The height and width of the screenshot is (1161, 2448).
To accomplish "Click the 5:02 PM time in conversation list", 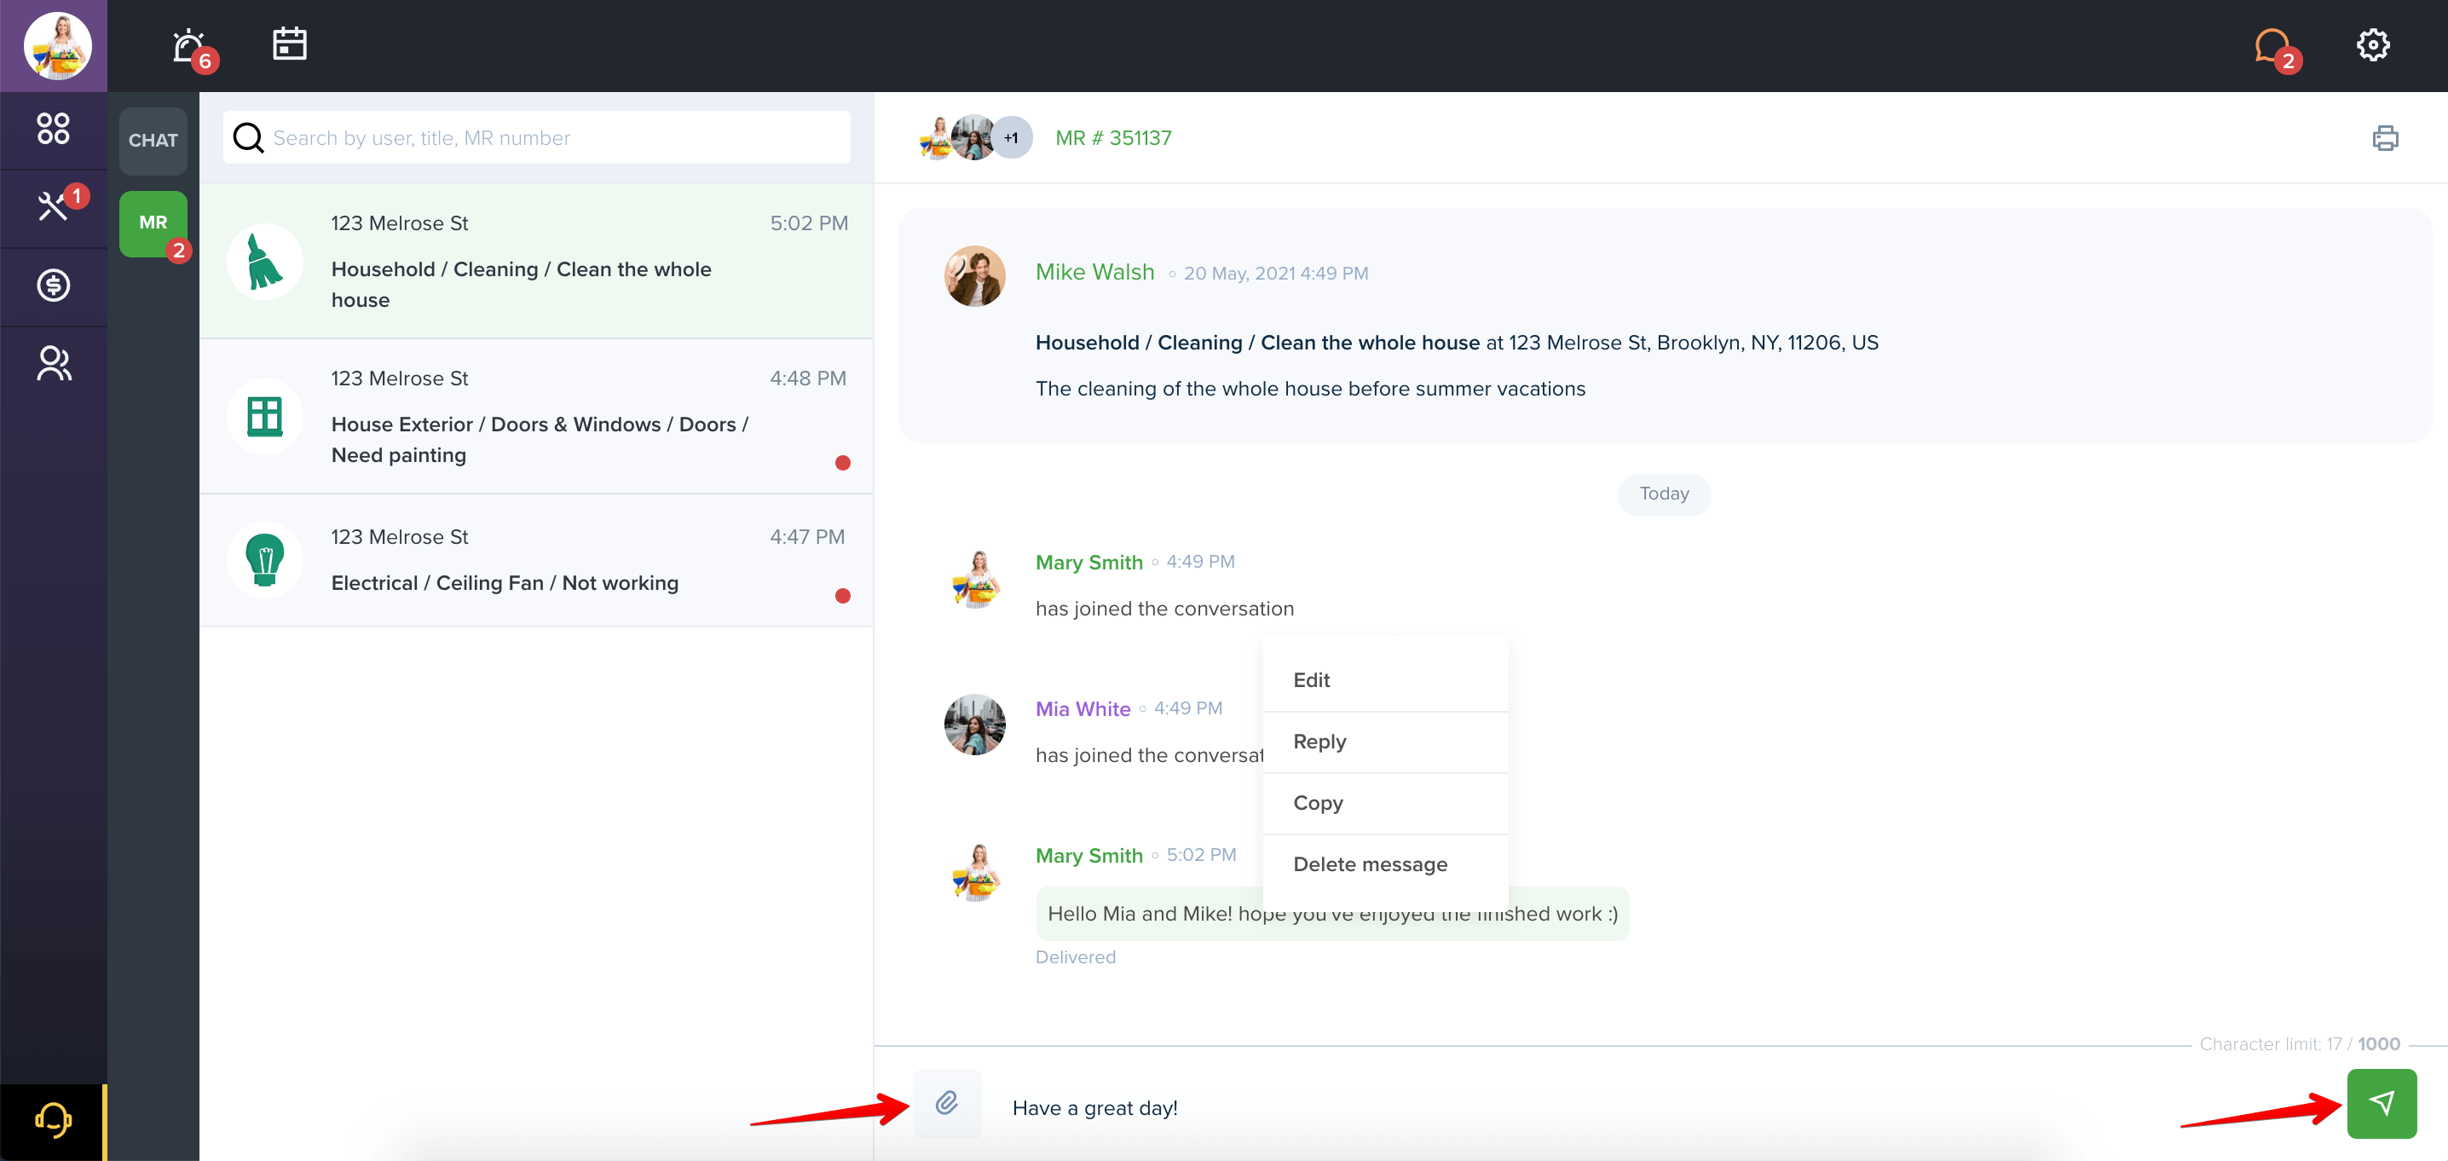I will tap(809, 223).
